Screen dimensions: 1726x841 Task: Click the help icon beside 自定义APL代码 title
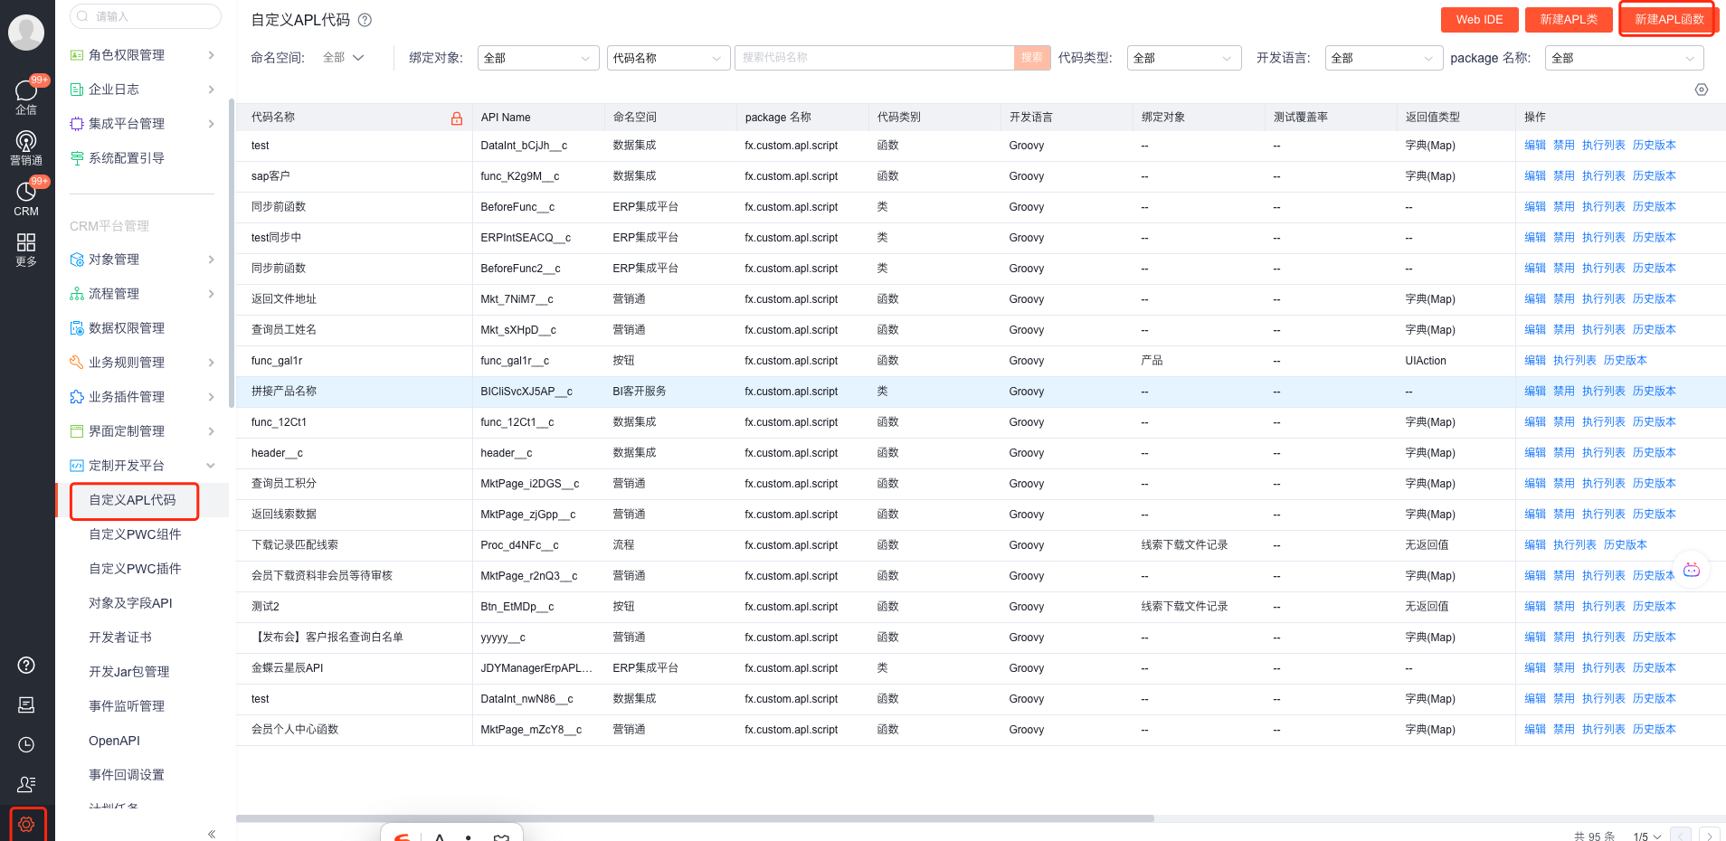pyautogui.click(x=365, y=20)
